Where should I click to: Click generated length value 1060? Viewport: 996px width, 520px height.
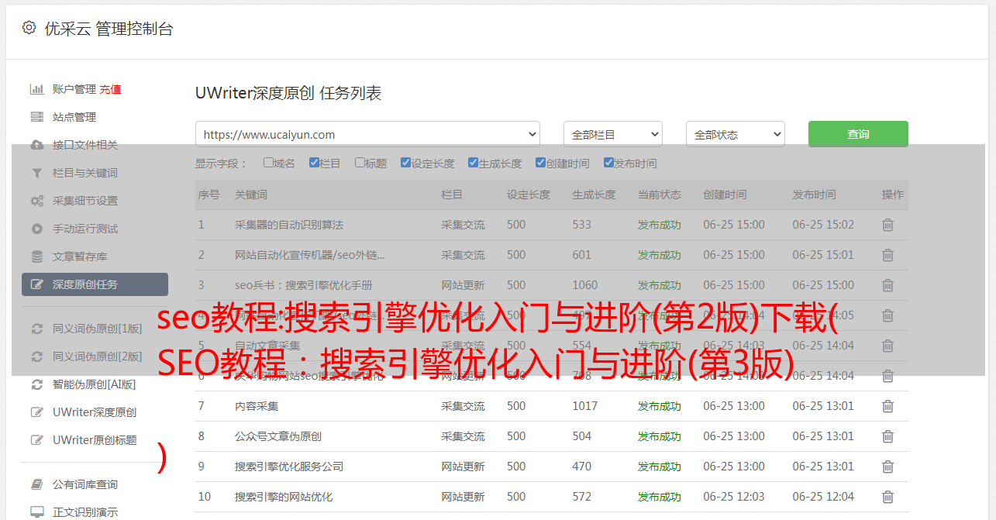584,285
